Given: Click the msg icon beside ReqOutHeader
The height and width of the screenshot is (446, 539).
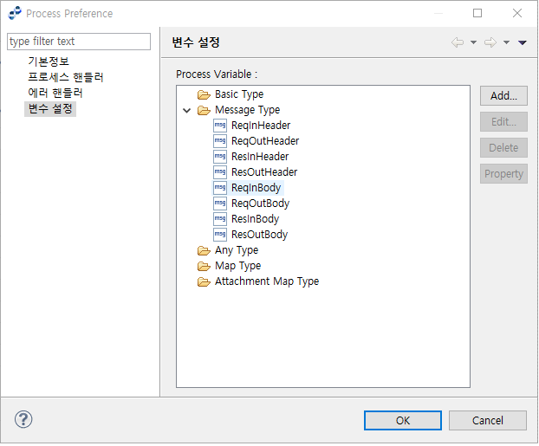Looking at the screenshot, I should [x=220, y=141].
